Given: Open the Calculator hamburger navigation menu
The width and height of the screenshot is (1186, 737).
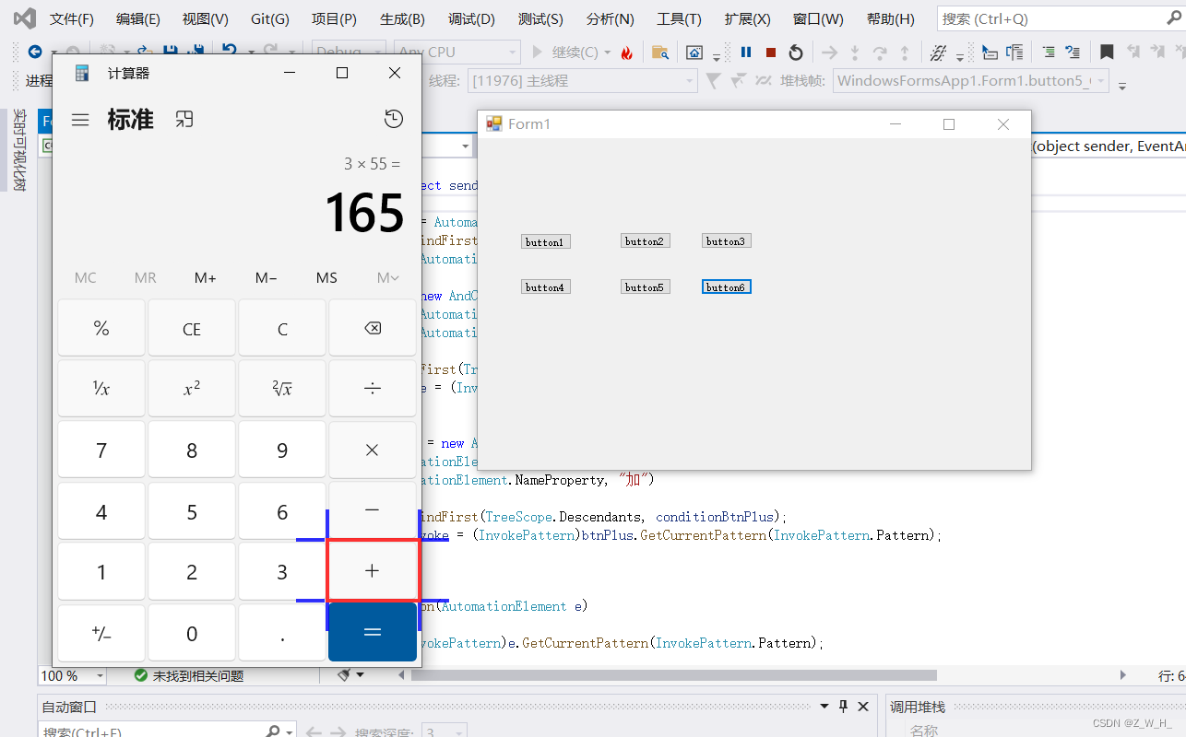Looking at the screenshot, I should (80, 120).
